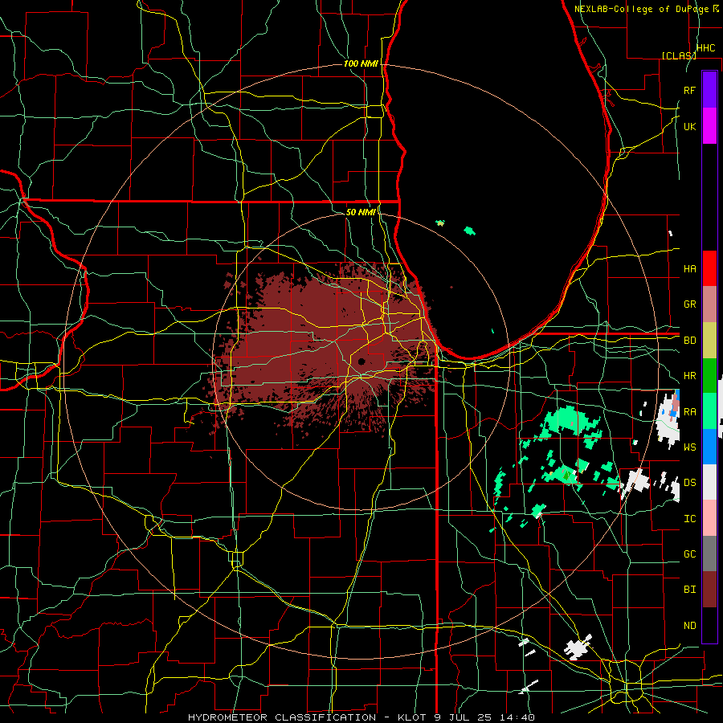This screenshot has height=723, width=723.
Task: Click the blue WS legend swatch
Action: coord(709,447)
